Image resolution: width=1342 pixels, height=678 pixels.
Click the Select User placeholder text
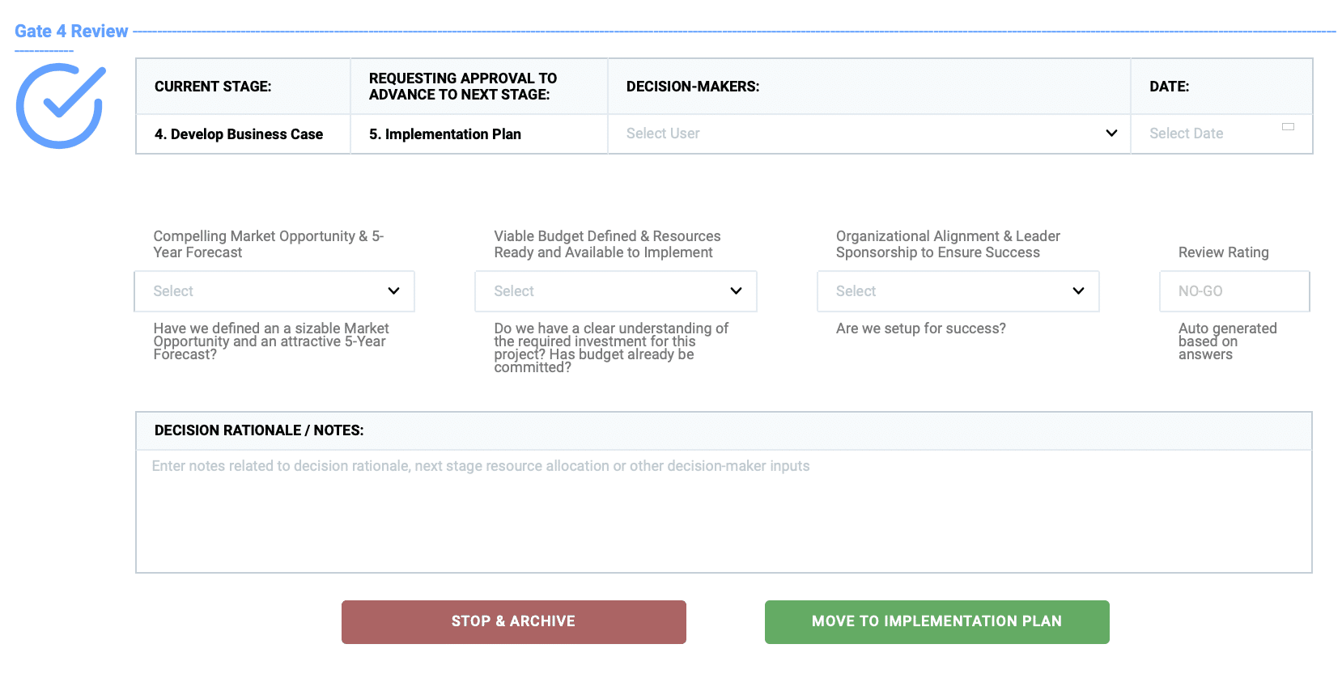click(663, 133)
